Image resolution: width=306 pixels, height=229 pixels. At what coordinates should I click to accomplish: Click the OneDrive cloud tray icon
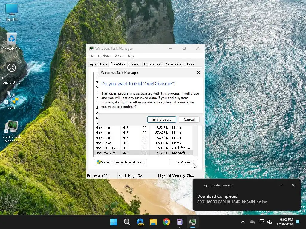(253, 222)
